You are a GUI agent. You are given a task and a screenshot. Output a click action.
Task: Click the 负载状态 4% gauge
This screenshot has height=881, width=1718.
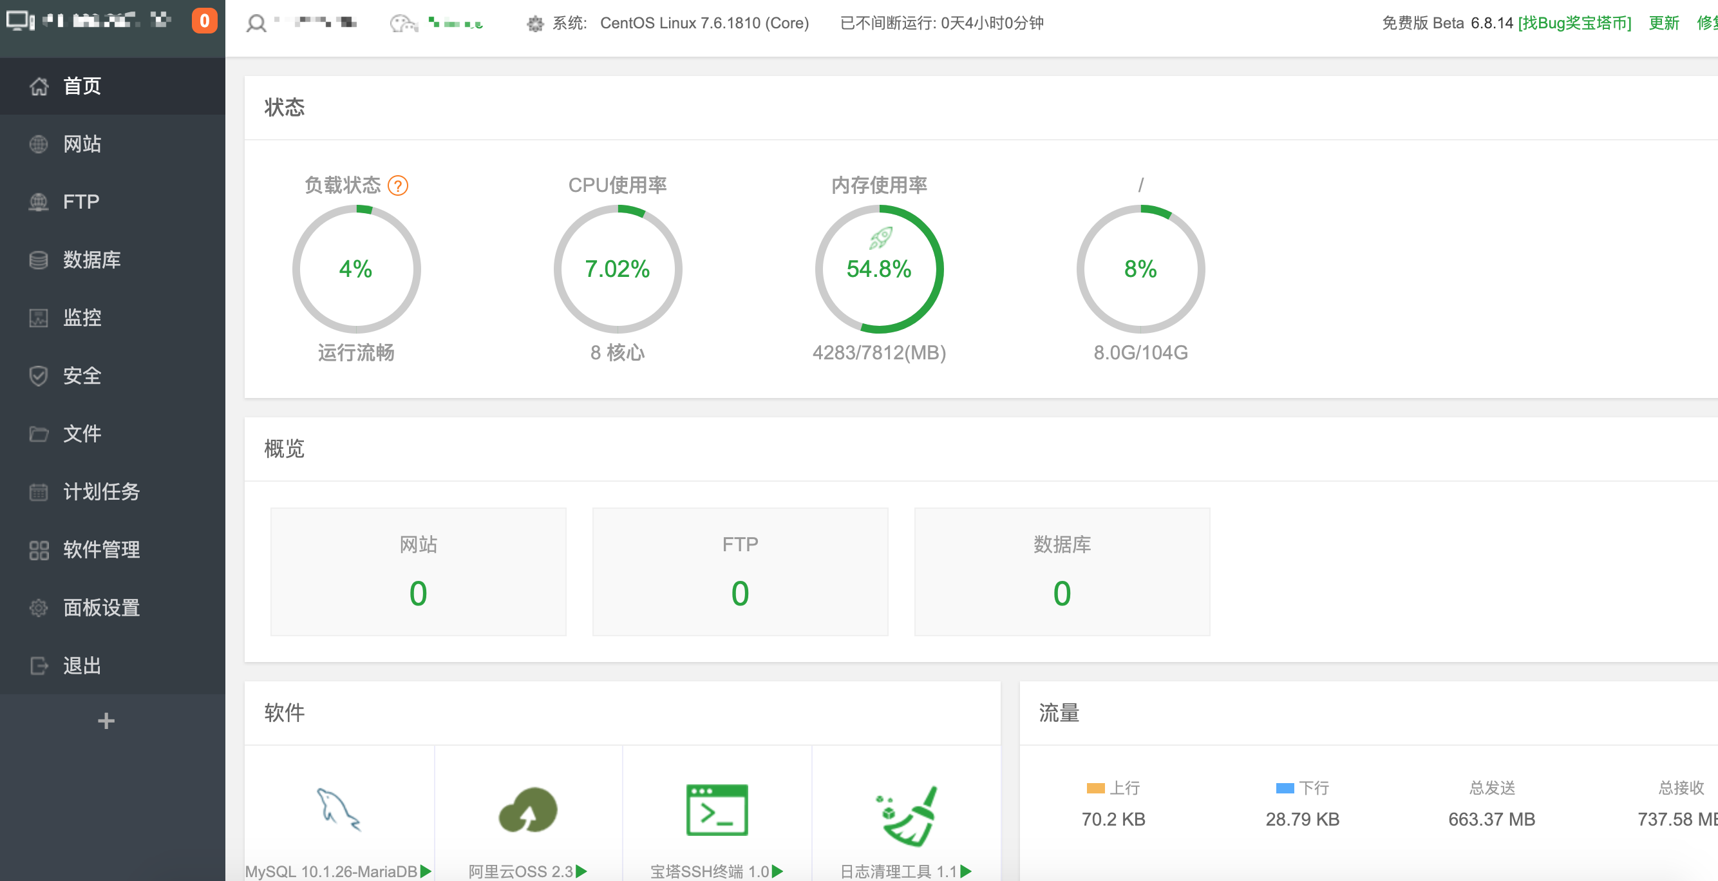coord(356,269)
